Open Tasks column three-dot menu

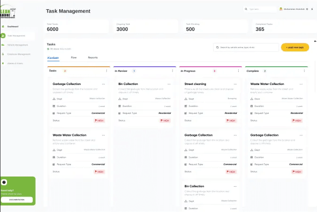[x=107, y=71]
